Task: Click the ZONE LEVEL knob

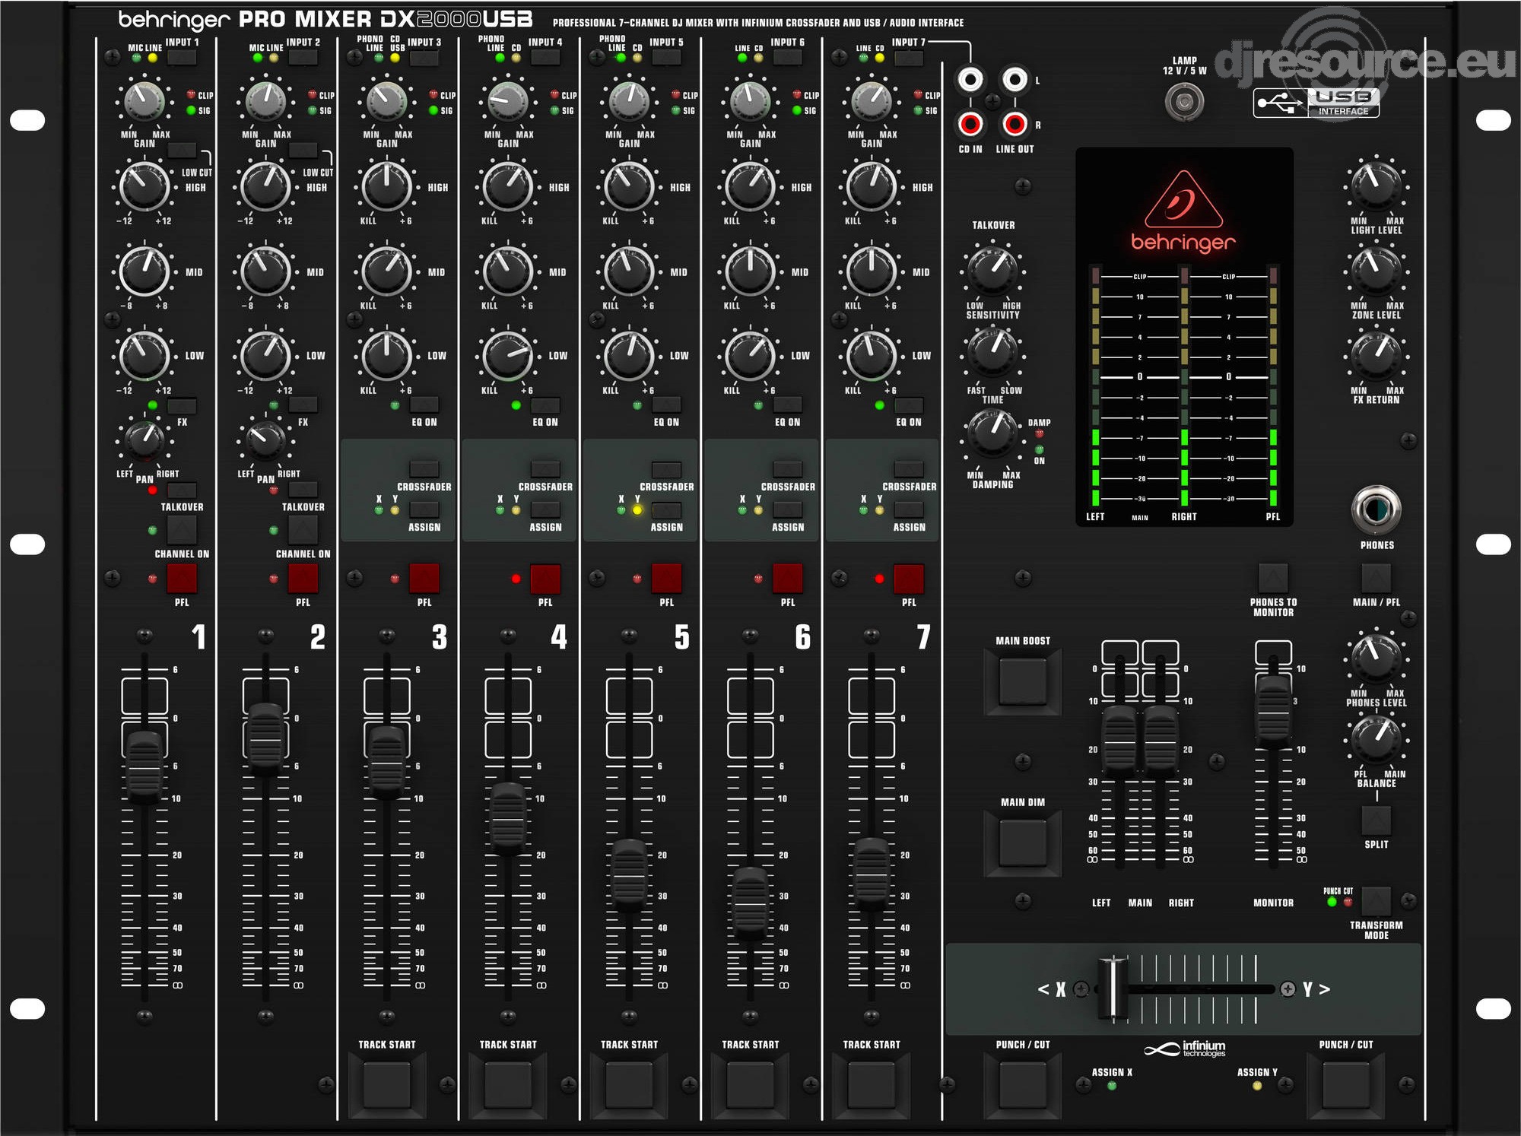Action: (x=1376, y=271)
